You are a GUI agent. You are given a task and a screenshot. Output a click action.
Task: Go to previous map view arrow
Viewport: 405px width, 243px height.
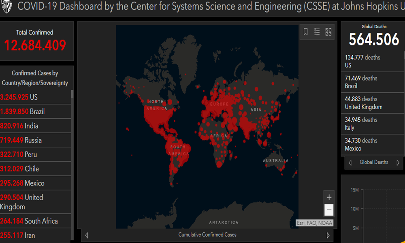pyautogui.click(x=86, y=235)
